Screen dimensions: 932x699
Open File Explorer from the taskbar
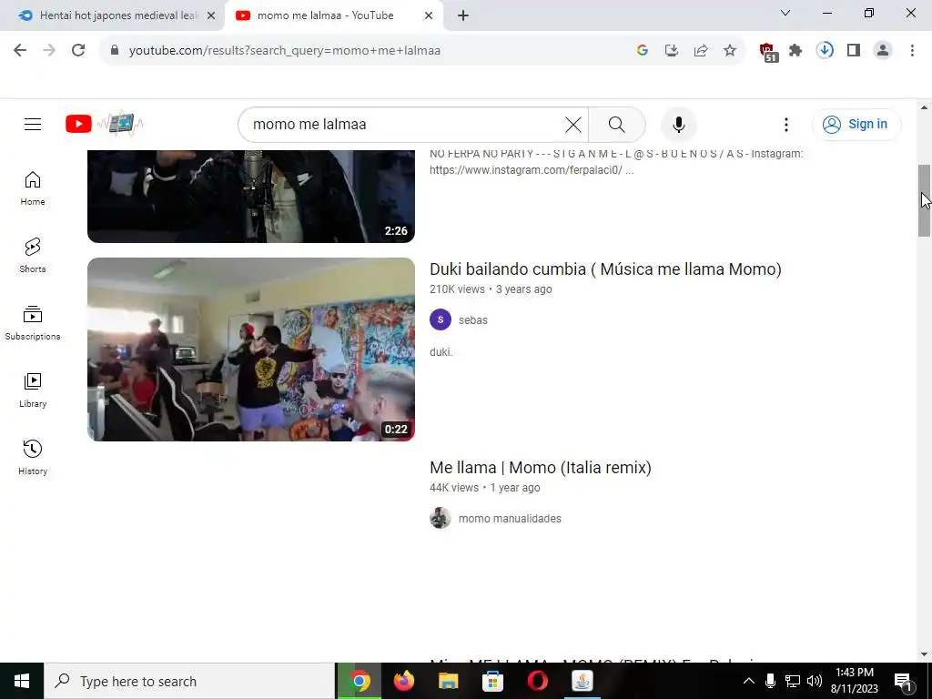tap(448, 681)
